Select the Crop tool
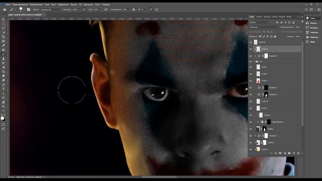This screenshot has width=322, height=181. pos(4,37)
